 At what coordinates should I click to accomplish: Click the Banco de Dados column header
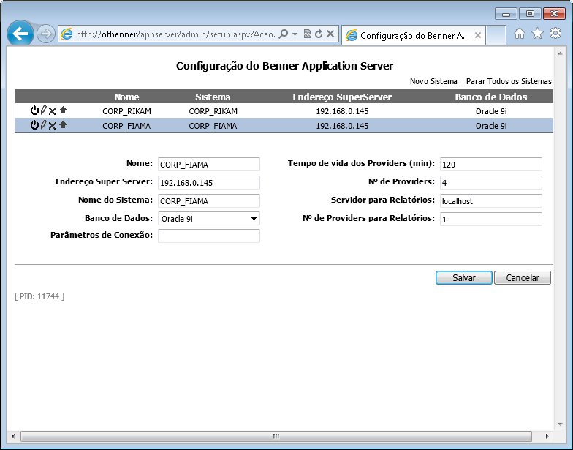pos(491,97)
